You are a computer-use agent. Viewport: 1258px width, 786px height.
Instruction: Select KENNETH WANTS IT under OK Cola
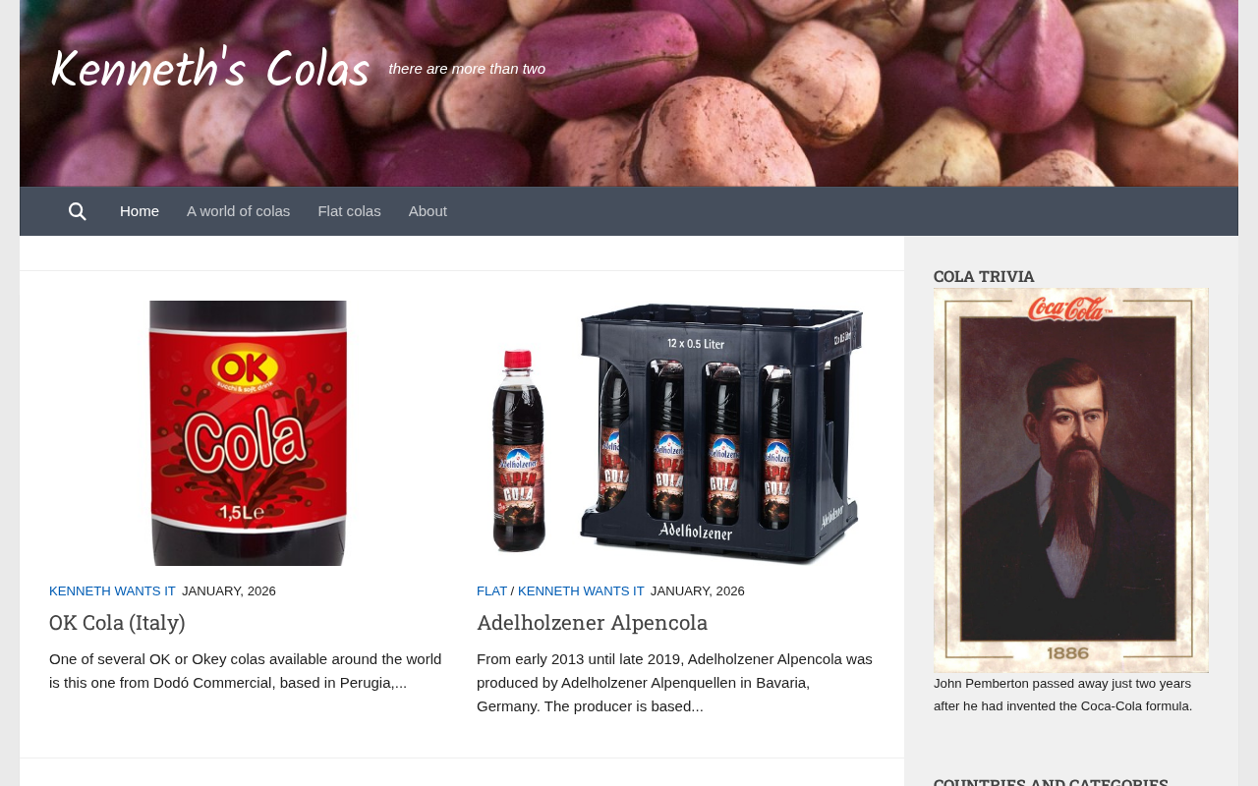tap(112, 591)
